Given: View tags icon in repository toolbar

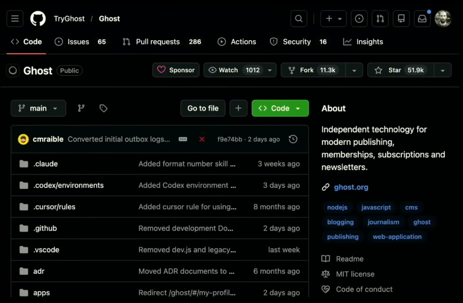Looking at the screenshot, I should click(103, 108).
